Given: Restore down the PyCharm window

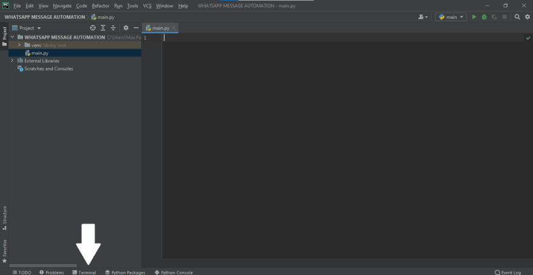Looking at the screenshot, I should pos(506,6).
